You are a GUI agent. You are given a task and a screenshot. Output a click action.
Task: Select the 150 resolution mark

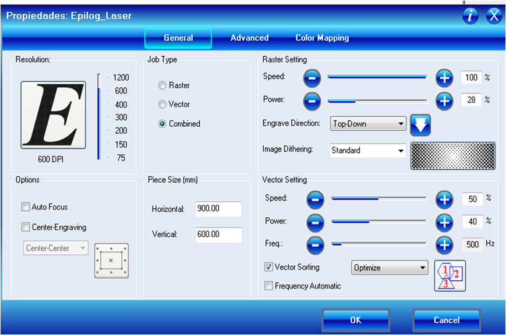(x=121, y=144)
